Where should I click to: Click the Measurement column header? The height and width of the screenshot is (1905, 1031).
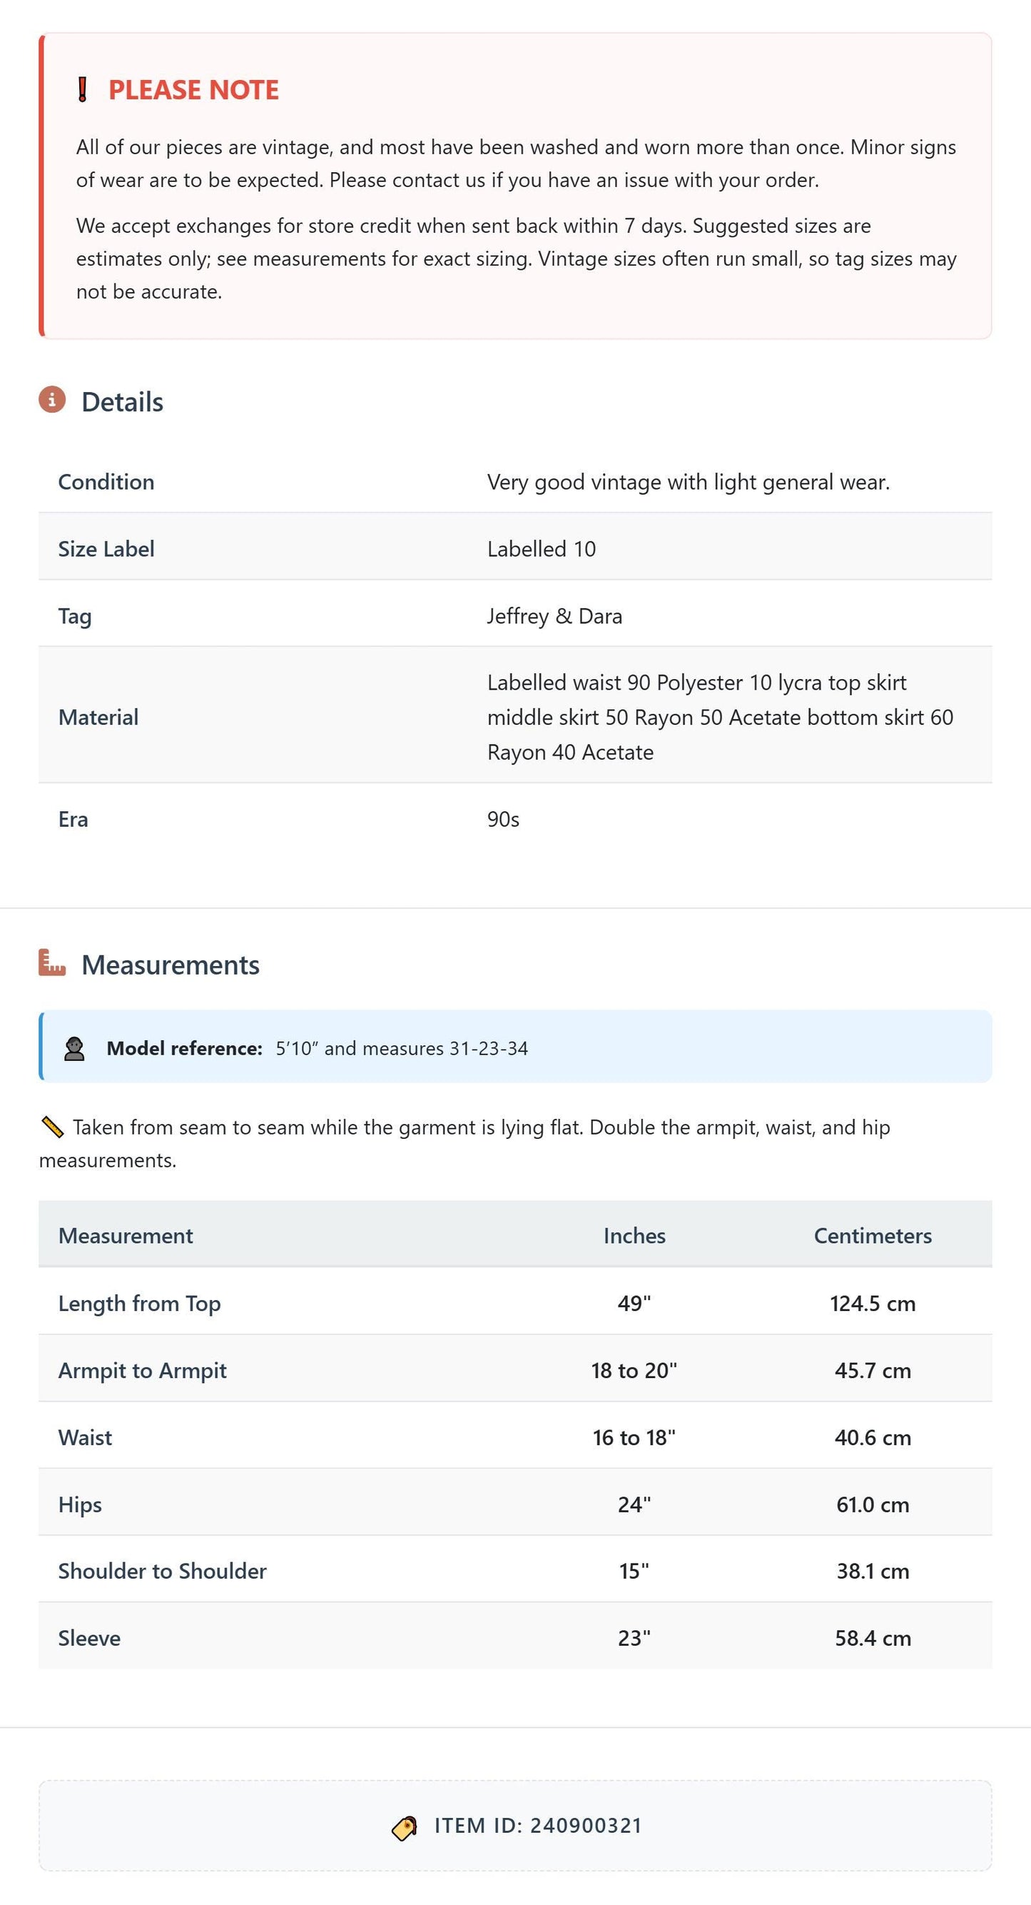pos(126,1236)
